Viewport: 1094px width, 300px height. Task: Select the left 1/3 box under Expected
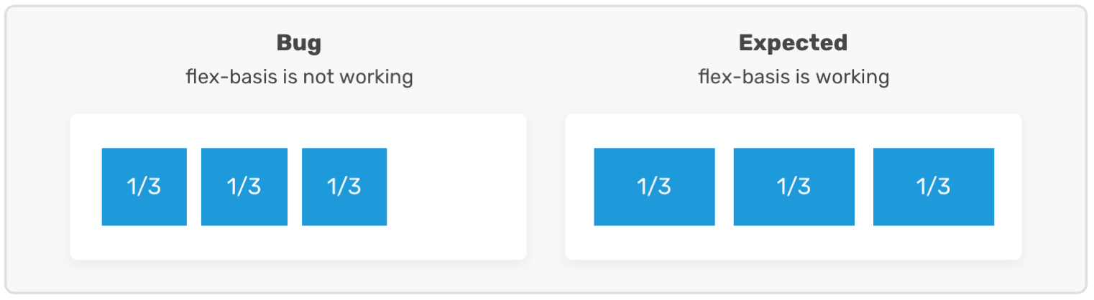click(x=654, y=187)
